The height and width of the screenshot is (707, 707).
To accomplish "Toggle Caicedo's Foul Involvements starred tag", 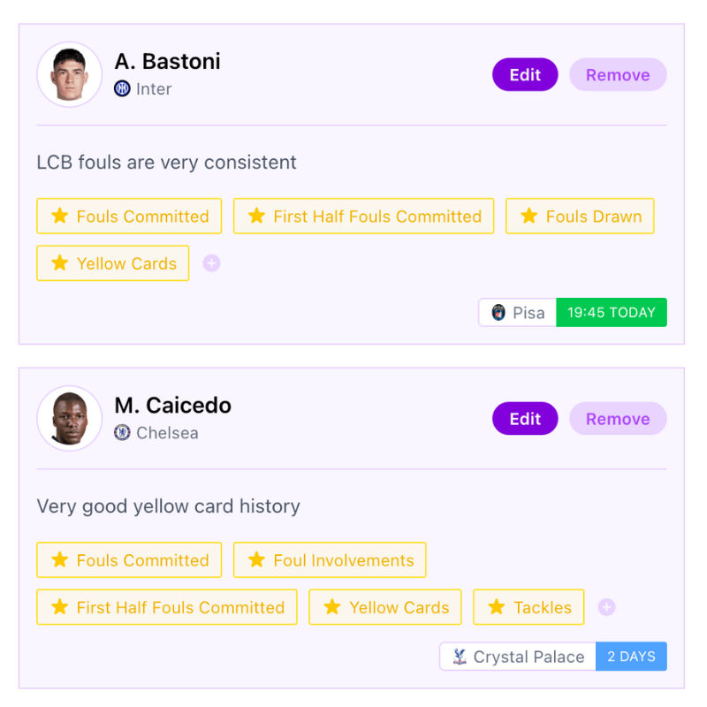I will [330, 560].
